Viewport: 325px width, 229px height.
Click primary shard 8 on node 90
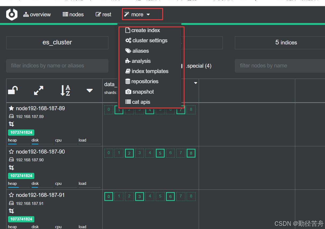191,153
